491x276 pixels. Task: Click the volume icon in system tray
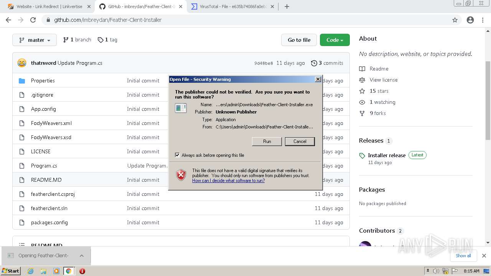click(436, 271)
